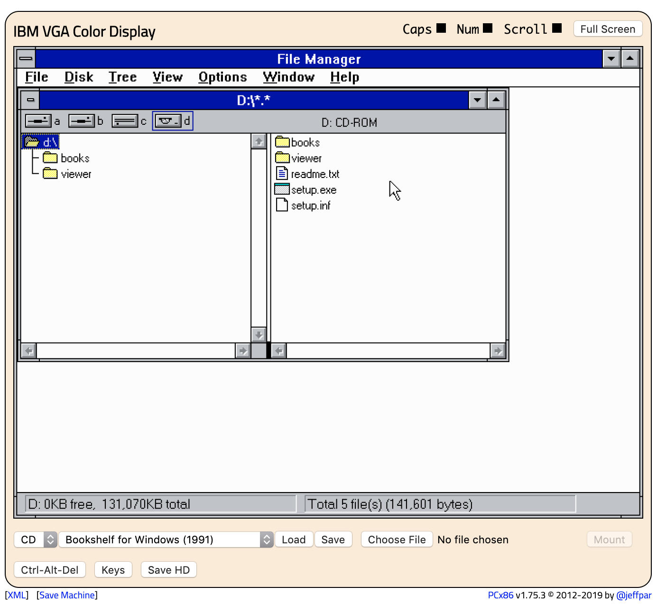
Task: Select hard drive c icon
Action: point(125,121)
